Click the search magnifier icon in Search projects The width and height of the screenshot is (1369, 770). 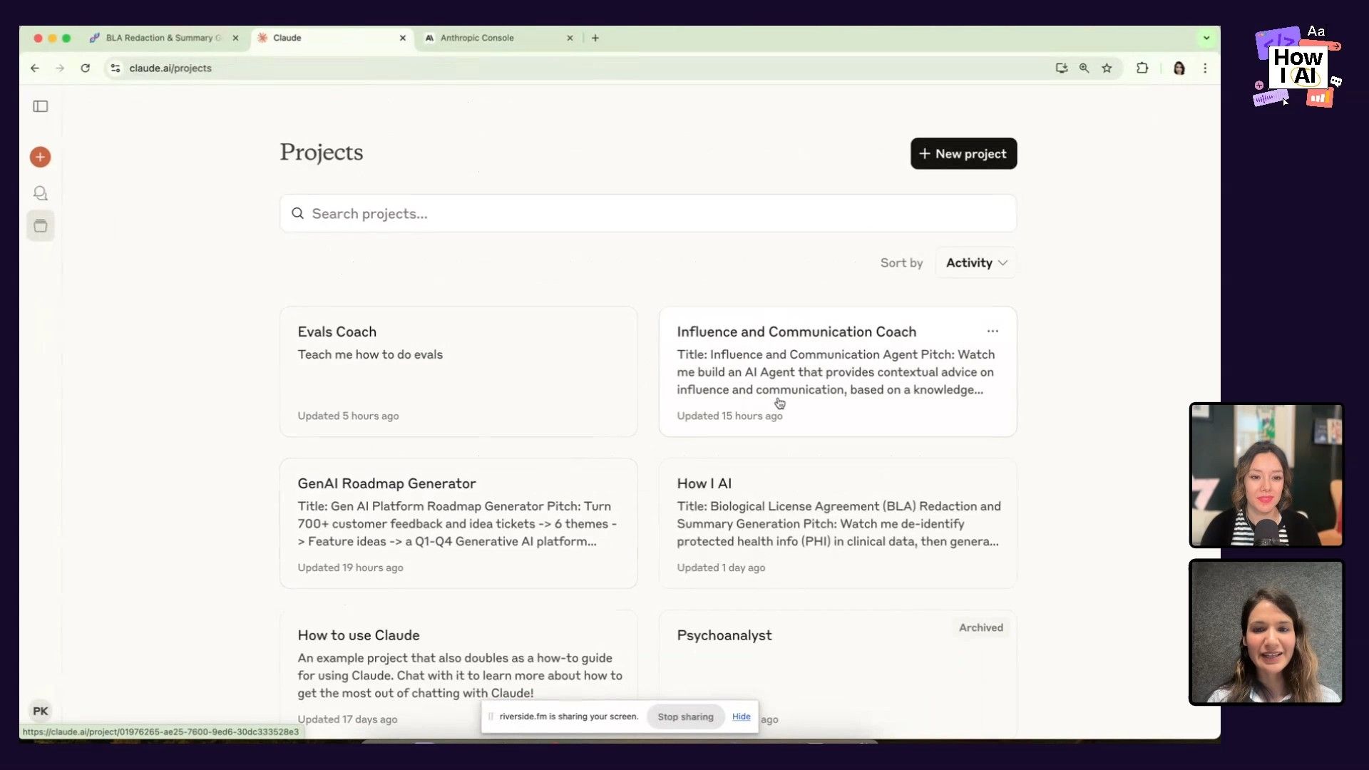click(298, 213)
